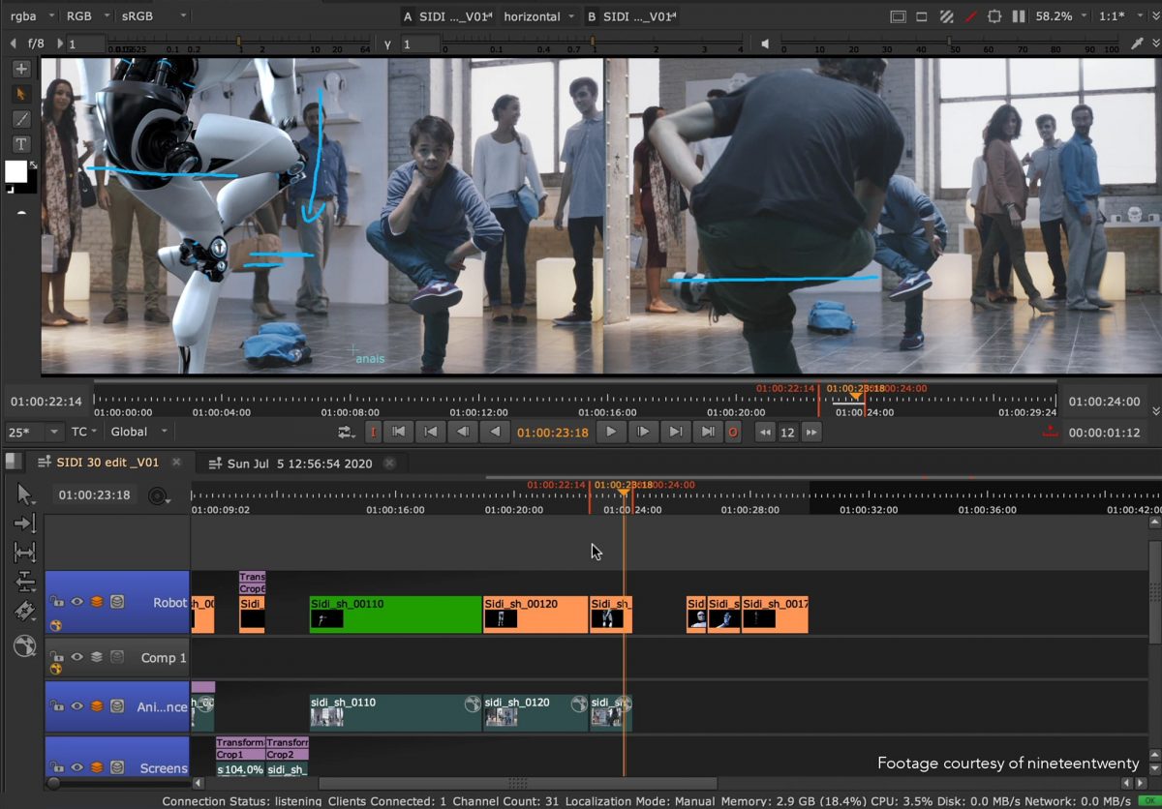
Task: Click the color picker eyedropper icon
Action: coord(1138,44)
